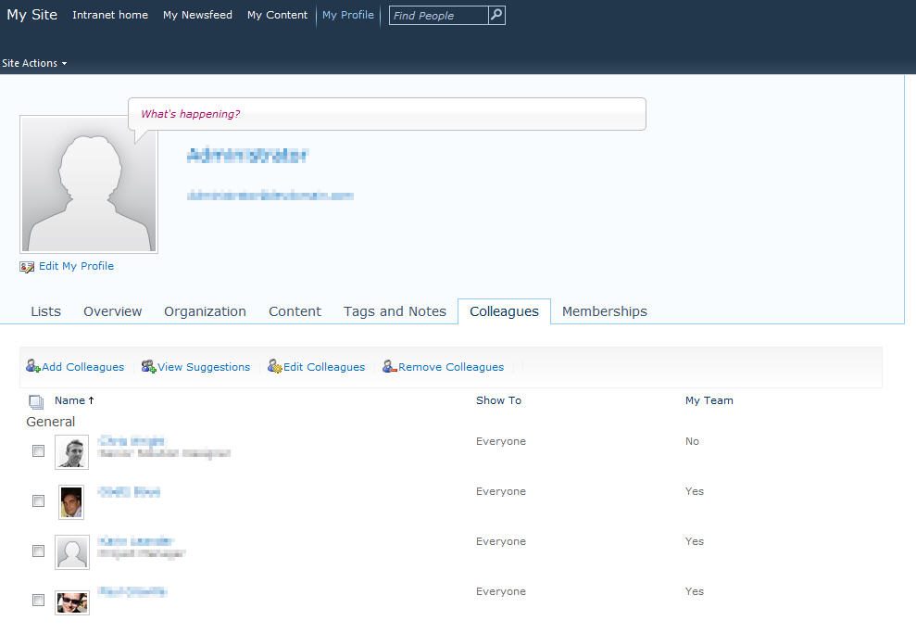Switch to the Memberships tab
Screen dimensions: 916x633
point(604,311)
